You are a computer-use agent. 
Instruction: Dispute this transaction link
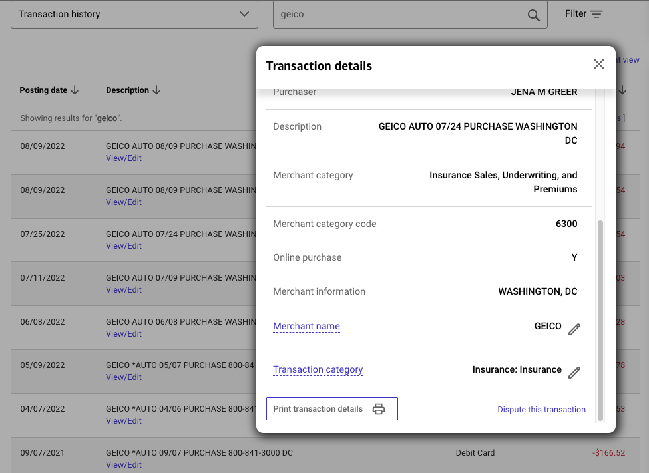[x=541, y=410]
